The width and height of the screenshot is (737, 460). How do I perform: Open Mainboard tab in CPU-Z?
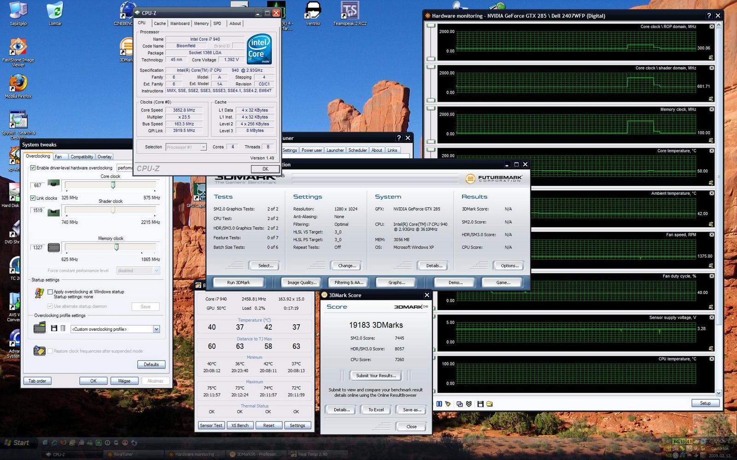tap(180, 23)
